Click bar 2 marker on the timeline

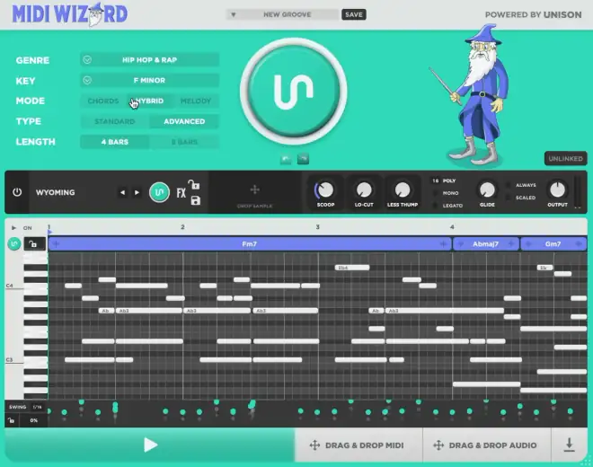(182, 227)
